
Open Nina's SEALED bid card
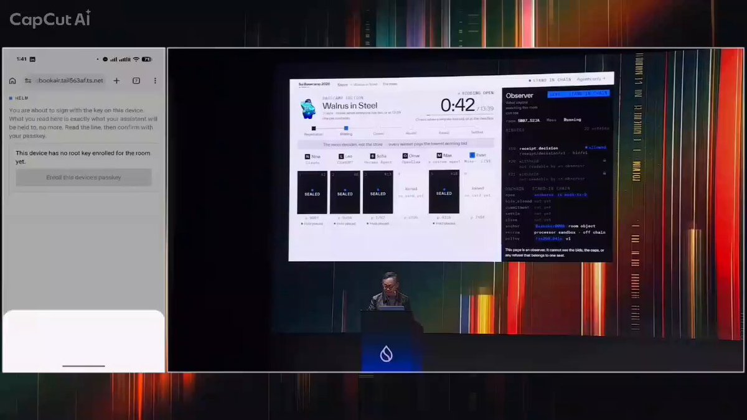312,192
